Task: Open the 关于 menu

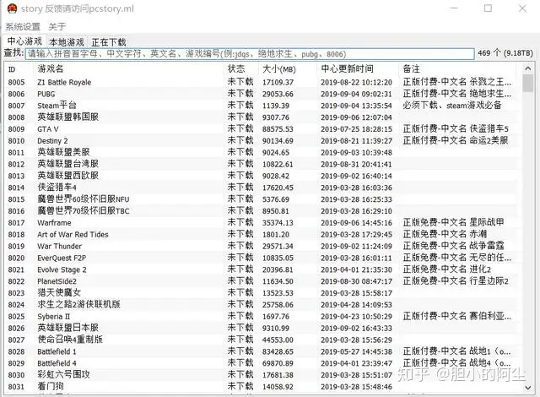Action: click(x=57, y=26)
